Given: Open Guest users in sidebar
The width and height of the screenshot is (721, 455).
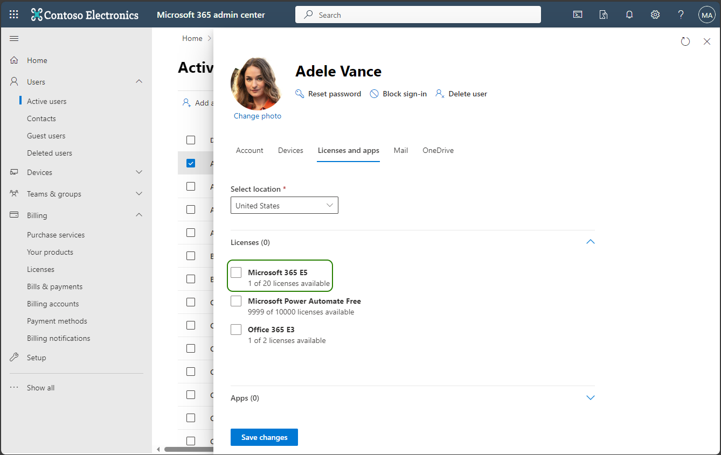Looking at the screenshot, I should (x=46, y=136).
